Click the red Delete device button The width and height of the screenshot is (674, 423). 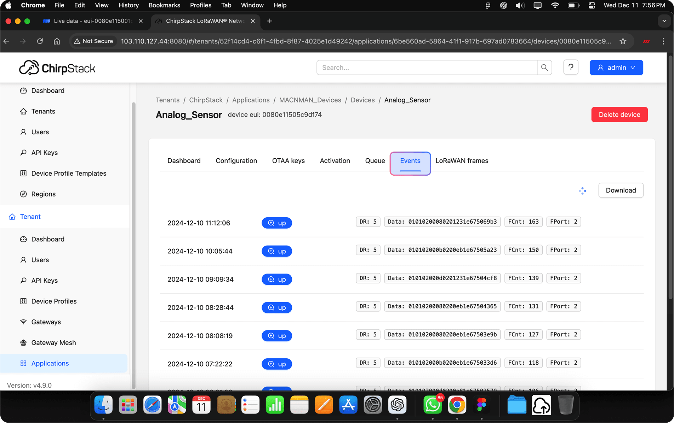(619, 114)
